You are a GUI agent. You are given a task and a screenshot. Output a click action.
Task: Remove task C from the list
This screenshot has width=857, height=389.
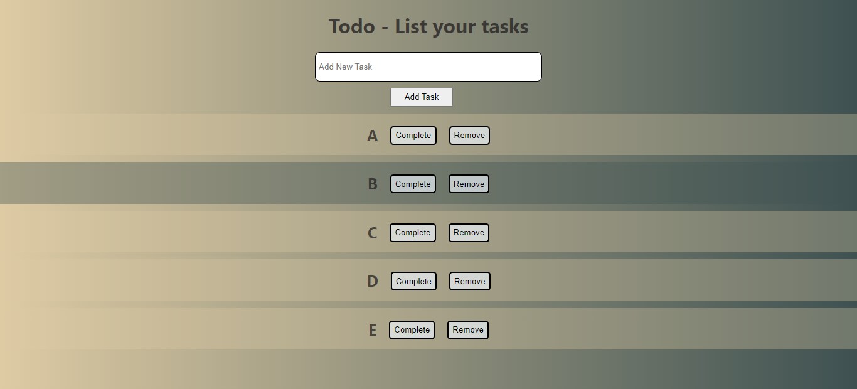point(468,232)
